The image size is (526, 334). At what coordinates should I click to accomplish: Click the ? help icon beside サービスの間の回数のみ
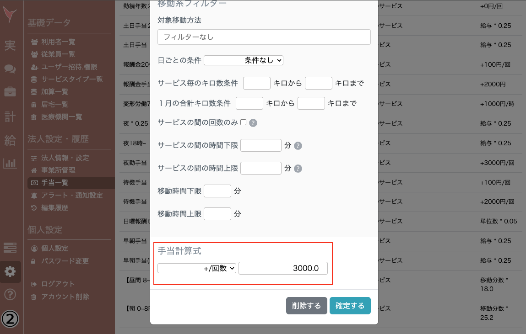tap(253, 122)
